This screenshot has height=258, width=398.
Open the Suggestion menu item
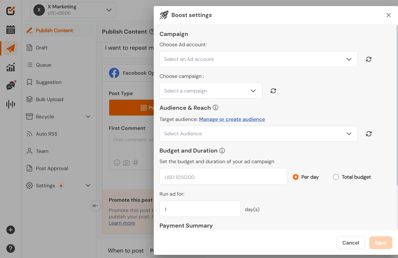pos(59,82)
